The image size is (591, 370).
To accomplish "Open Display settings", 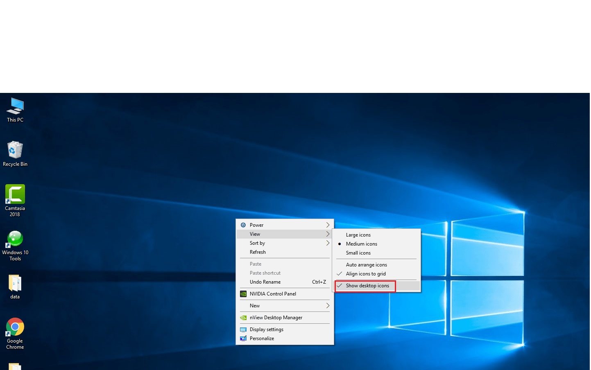I will [267, 329].
